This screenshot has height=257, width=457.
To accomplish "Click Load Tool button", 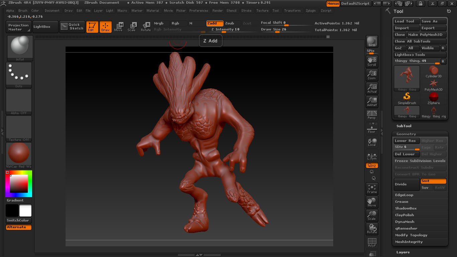I will click(x=406, y=21).
